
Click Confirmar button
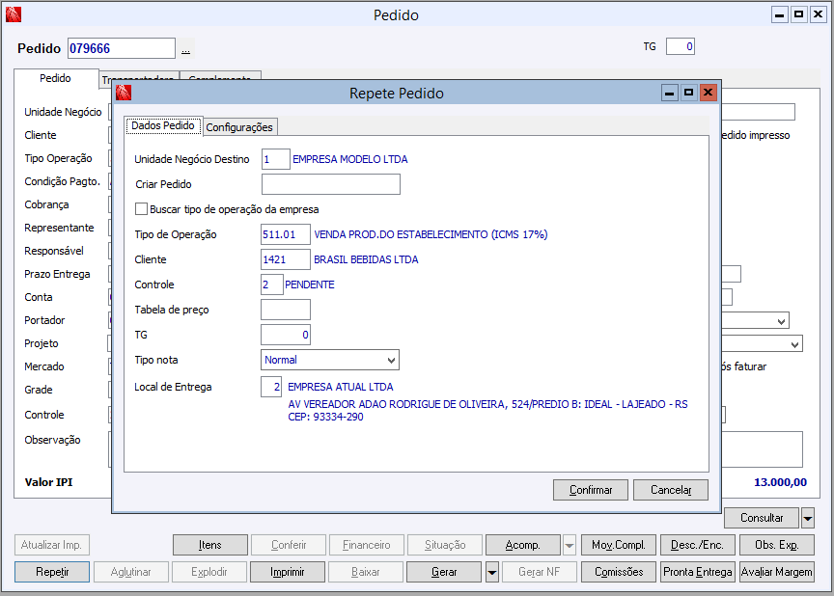pos(591,490)
